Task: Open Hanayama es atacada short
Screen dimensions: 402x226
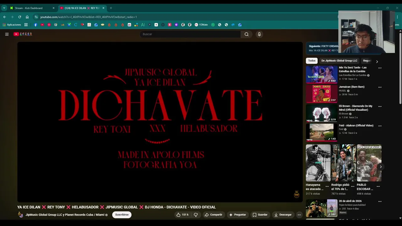Action: (318, 163)
